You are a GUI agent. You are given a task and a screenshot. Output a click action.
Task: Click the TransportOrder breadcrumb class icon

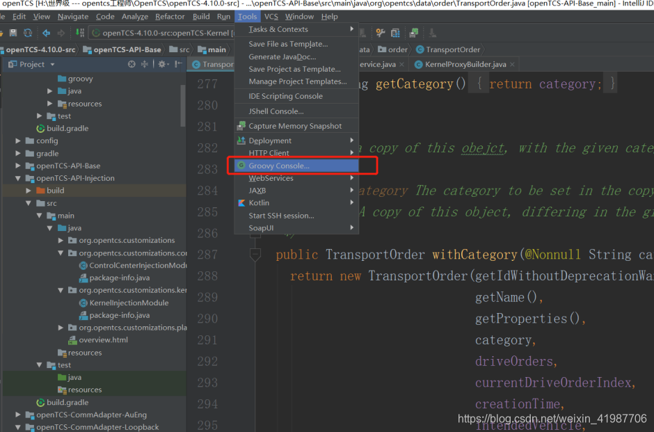pyautogui.click(x=420, y=49)
